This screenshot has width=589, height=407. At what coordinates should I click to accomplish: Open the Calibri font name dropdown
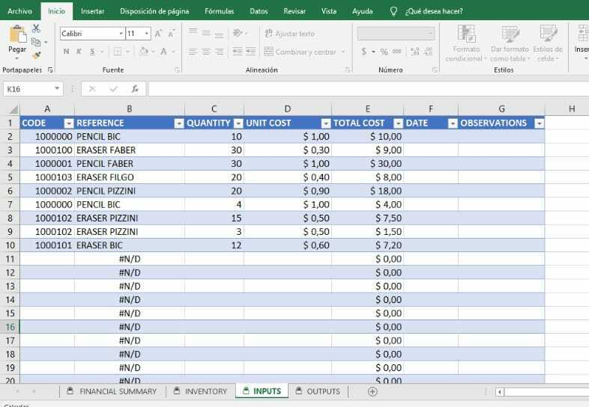point(121,34)
